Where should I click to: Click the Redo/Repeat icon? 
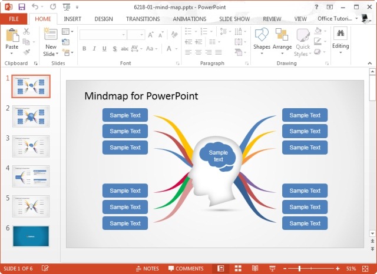click(53, 6)
